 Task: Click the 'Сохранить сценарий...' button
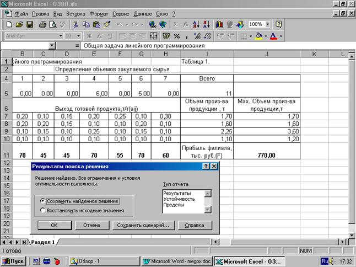point(143,225)
